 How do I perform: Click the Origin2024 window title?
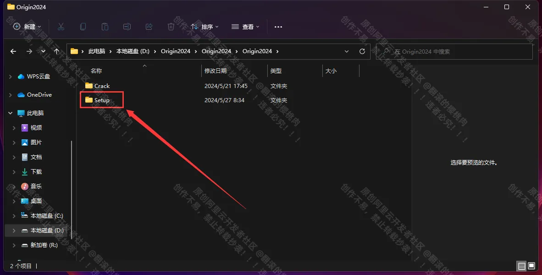(31, 7)
